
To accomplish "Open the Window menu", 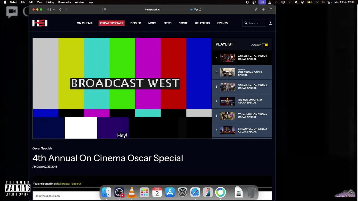I will (79, 2).
